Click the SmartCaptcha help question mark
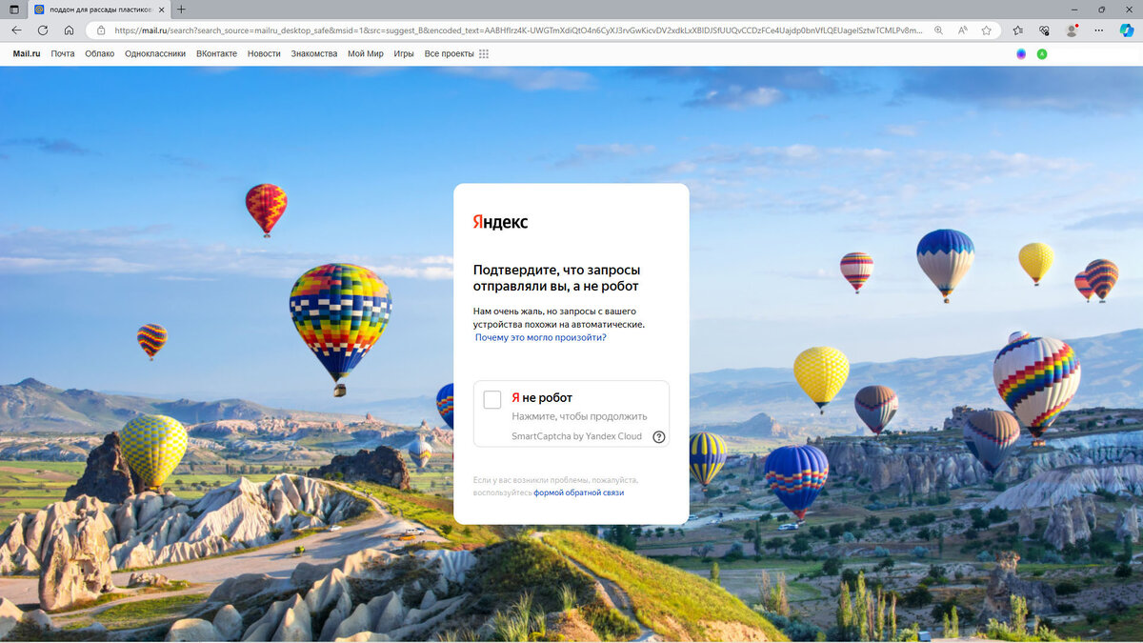Screen dimensions: 1143x643 pos(659,437)
